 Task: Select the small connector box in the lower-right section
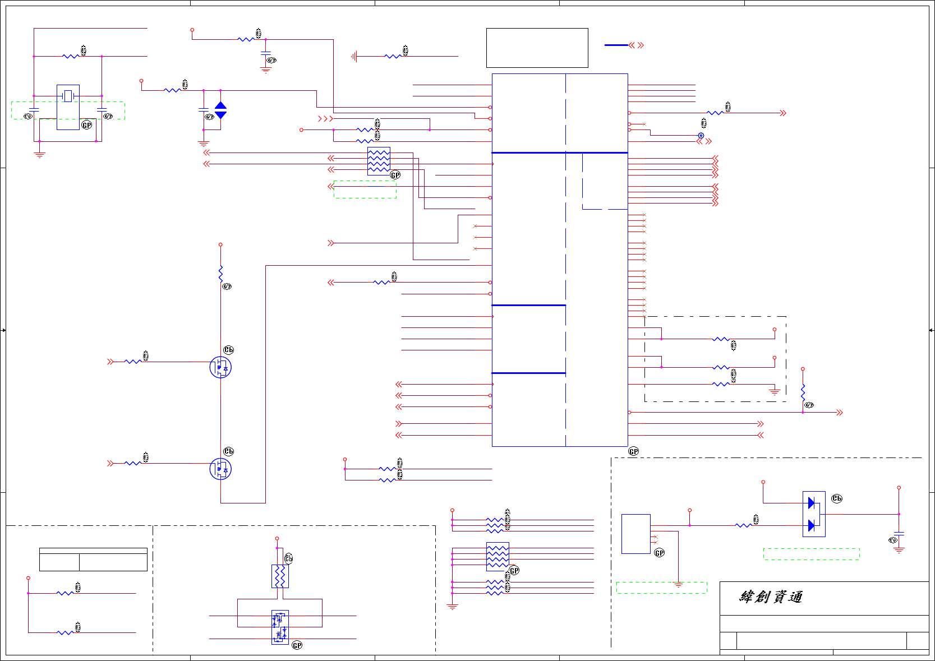tap(635, 534)
